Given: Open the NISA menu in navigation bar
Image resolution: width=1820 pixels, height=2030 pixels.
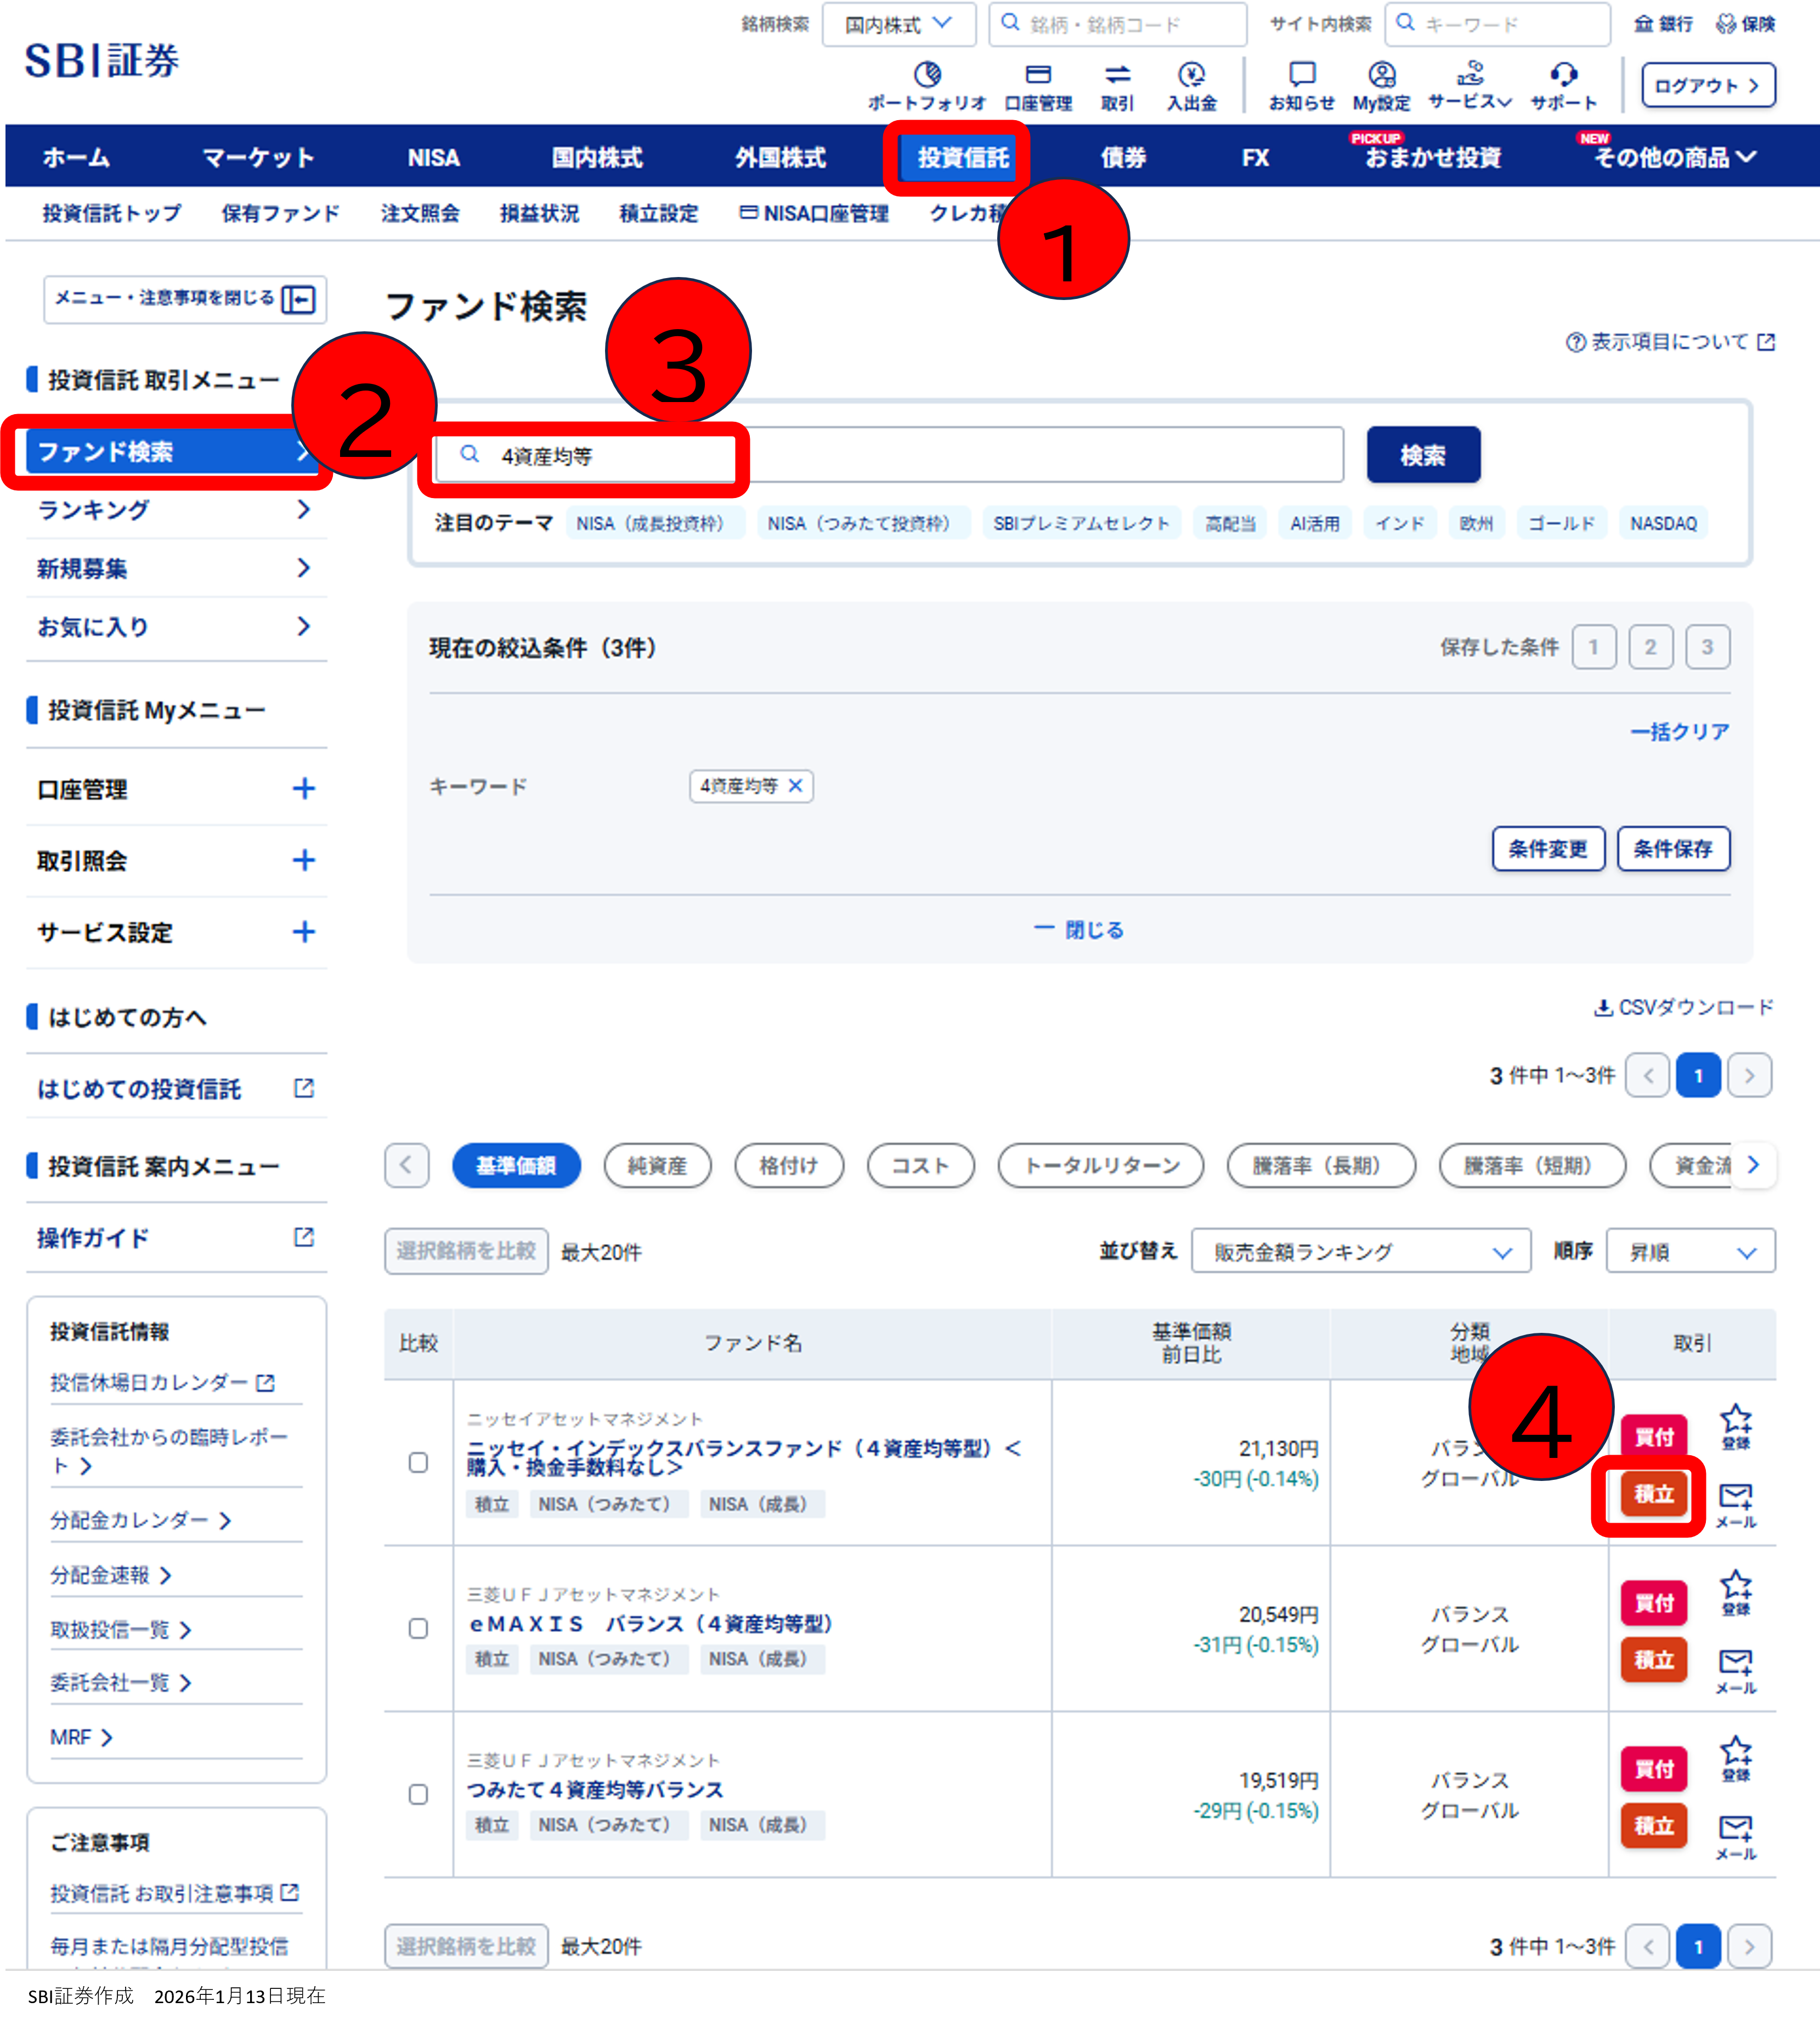Looking at the screenshot, I should [433, 157].
